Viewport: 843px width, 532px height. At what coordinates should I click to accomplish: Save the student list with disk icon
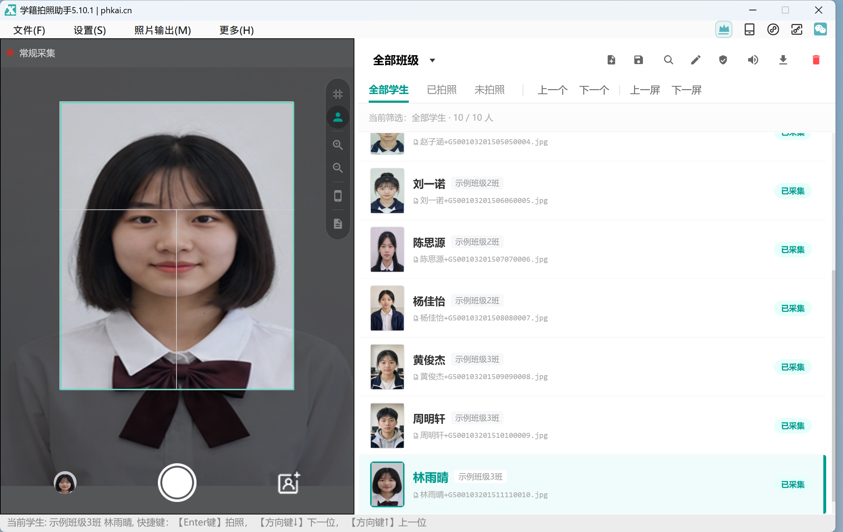click(638, 60)
